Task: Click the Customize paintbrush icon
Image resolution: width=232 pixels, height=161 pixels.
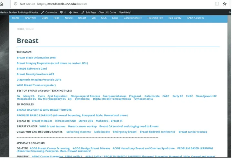Action: [43, 13]
